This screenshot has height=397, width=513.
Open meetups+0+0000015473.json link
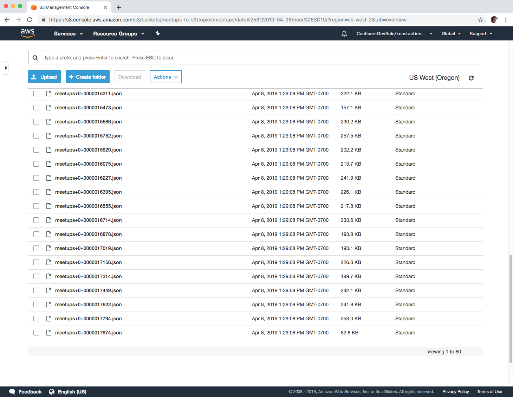(x=89, y=108)
